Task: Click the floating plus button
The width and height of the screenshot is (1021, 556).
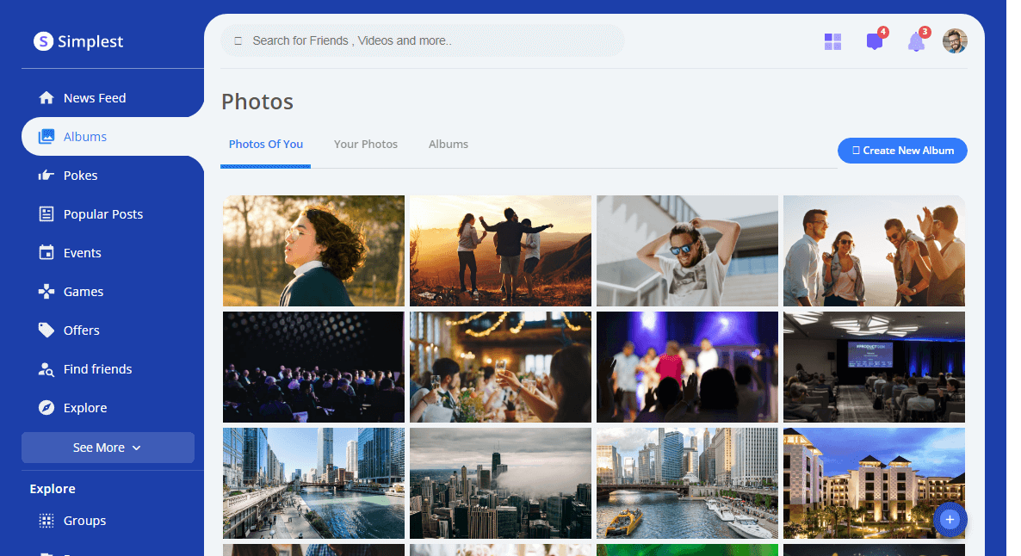Action: [x=950, y=519]
